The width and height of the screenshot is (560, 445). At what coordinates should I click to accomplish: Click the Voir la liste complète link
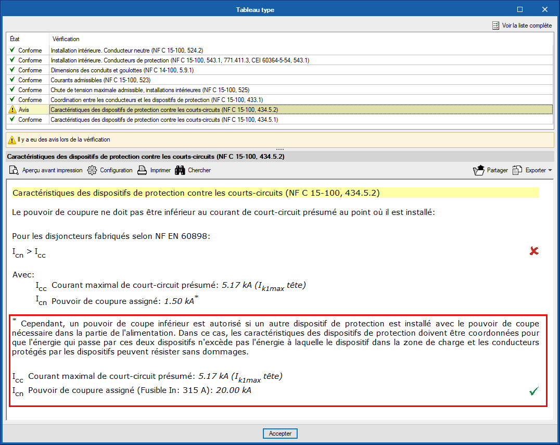(527, 26)
